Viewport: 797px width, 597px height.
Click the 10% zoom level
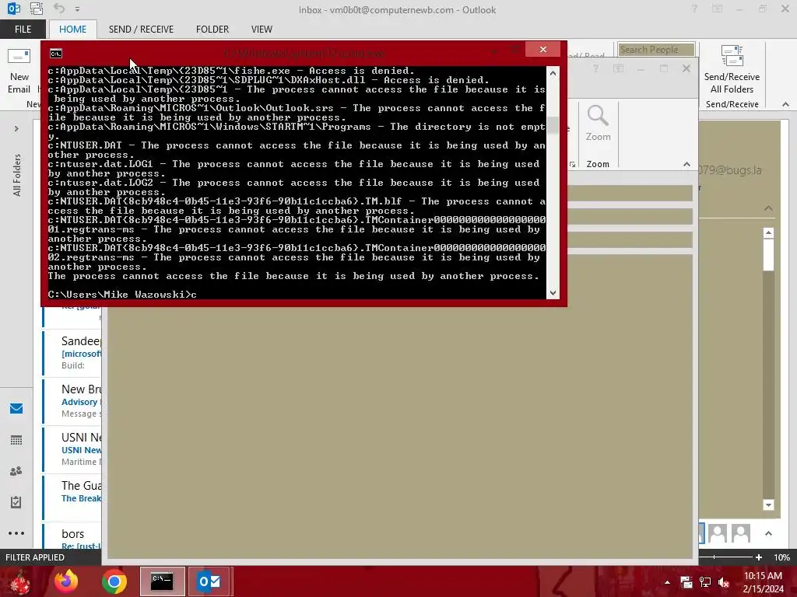(x=781, y=557)
